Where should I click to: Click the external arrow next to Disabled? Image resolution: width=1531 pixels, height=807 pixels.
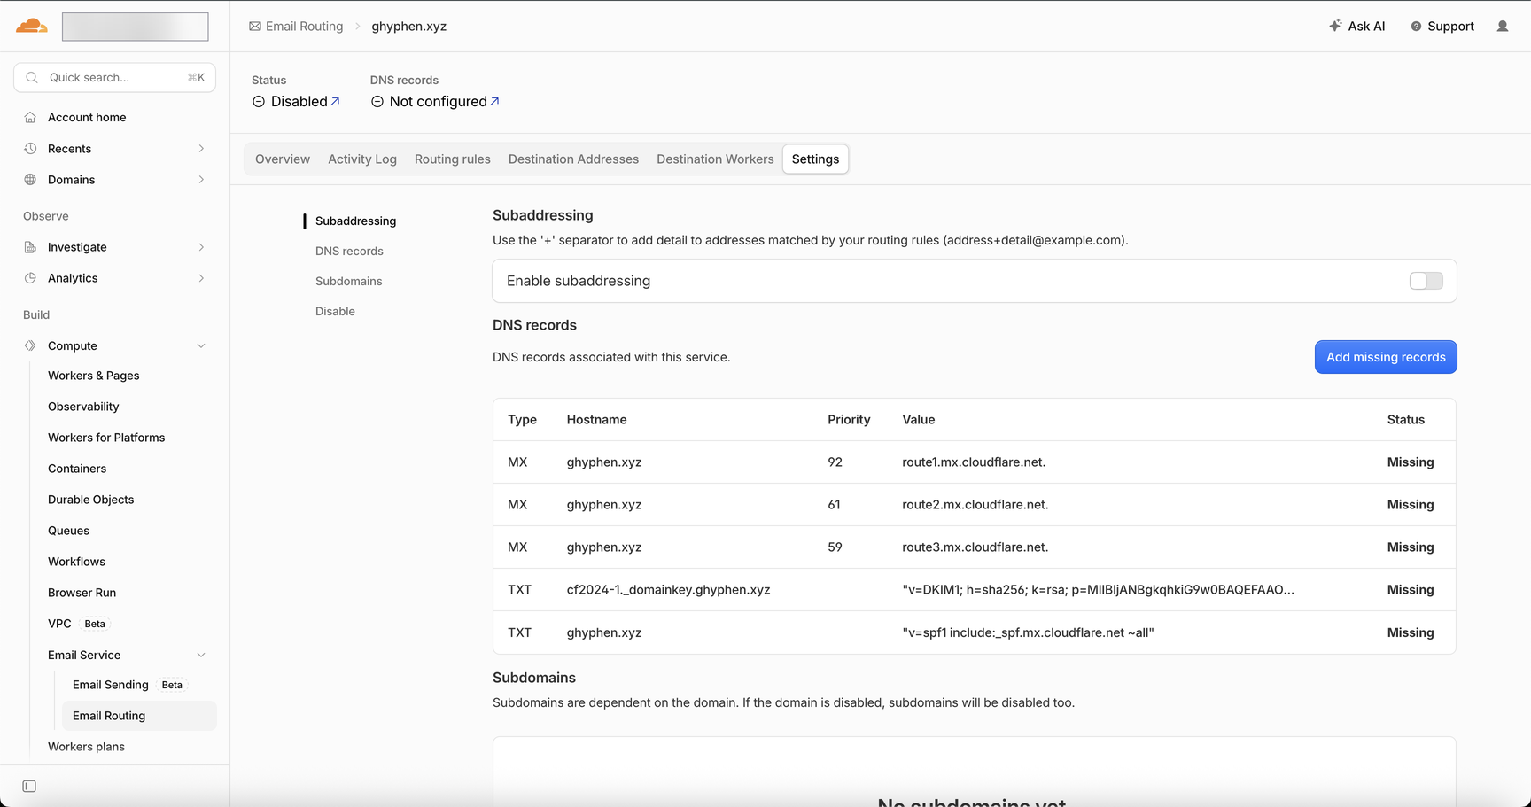[335, 101]
